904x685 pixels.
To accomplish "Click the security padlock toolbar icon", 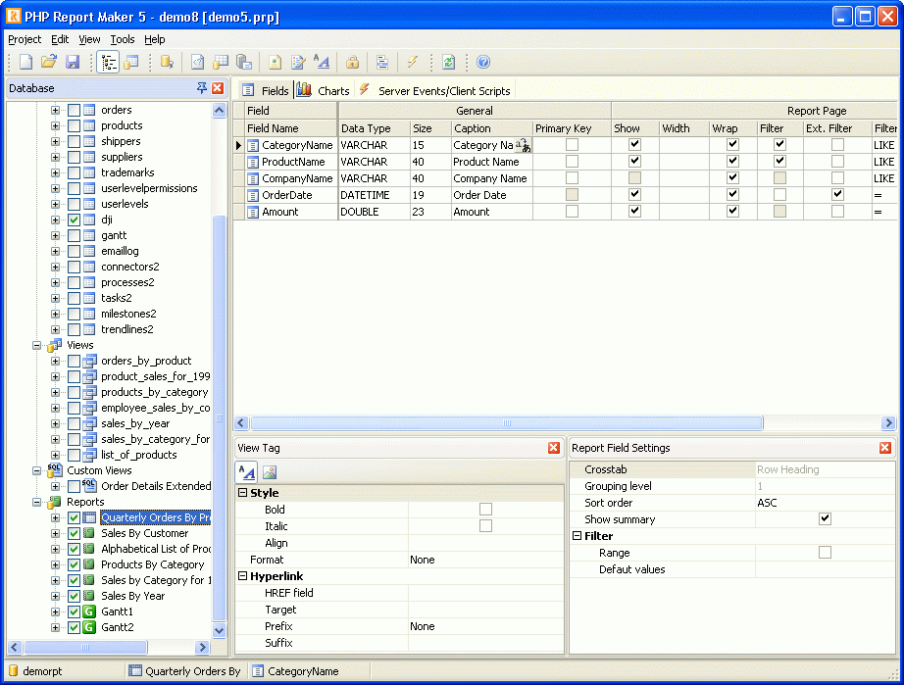I will tap(352, 62).
